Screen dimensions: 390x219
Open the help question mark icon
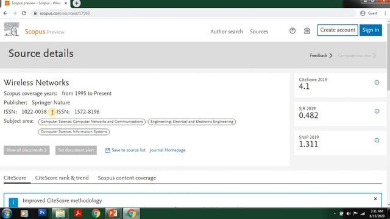[292, 31]
